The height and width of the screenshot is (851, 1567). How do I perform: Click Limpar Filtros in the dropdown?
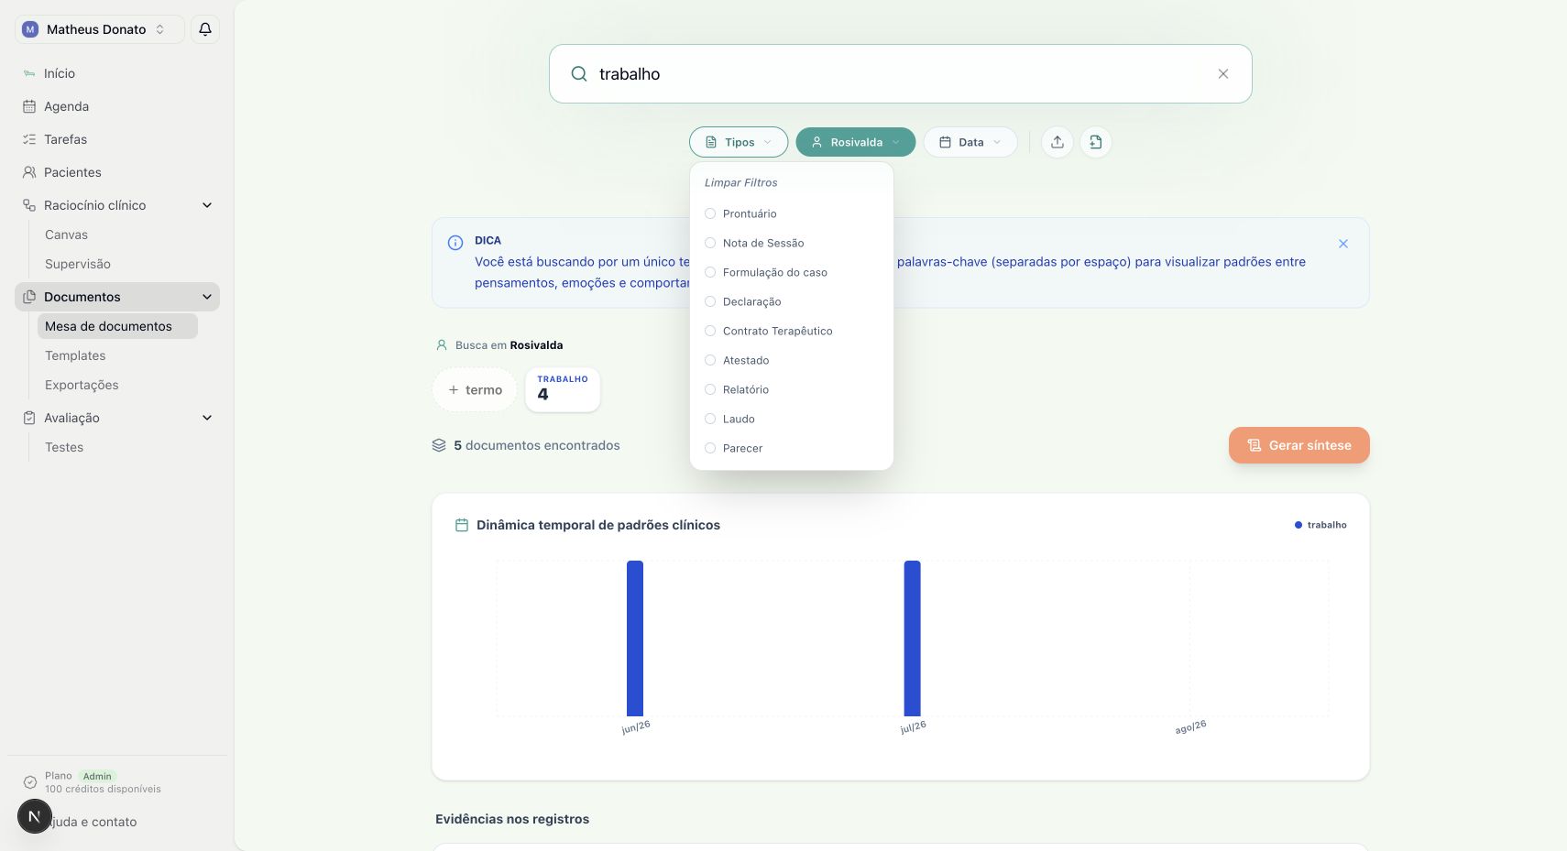coord(740,182)
